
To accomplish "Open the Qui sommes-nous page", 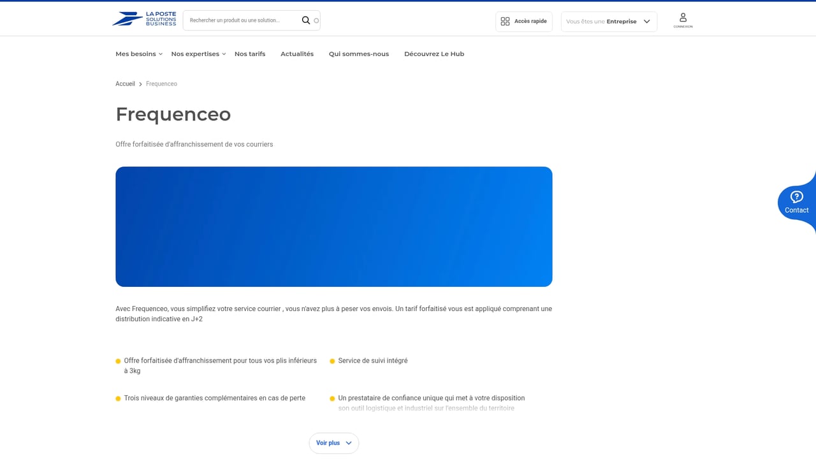I will click(x=358, y=54).
